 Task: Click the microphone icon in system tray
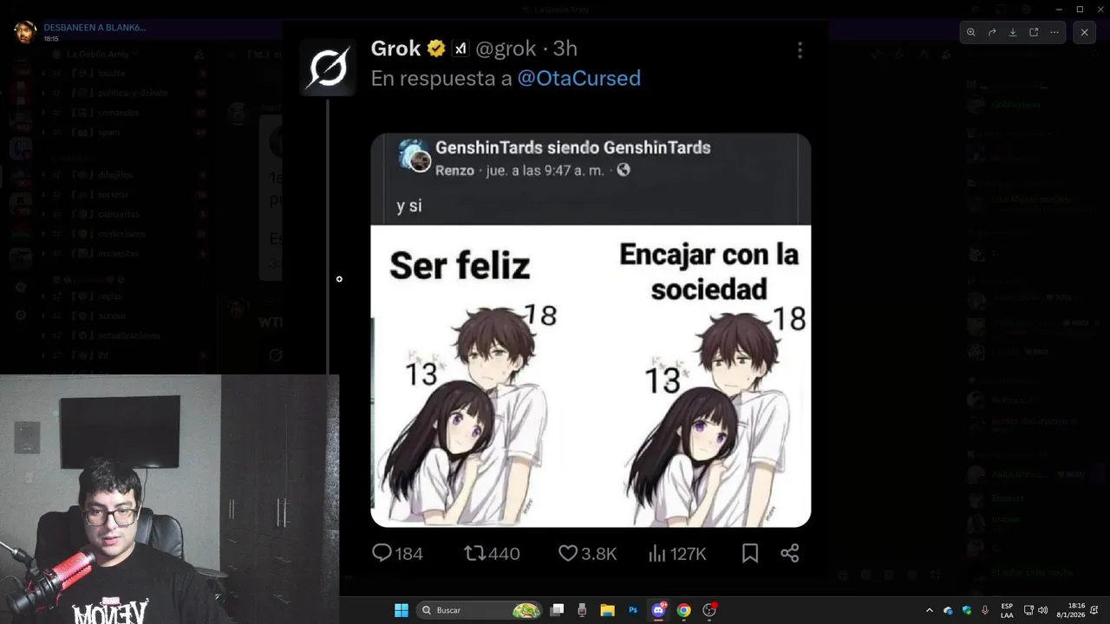point(985,610)
